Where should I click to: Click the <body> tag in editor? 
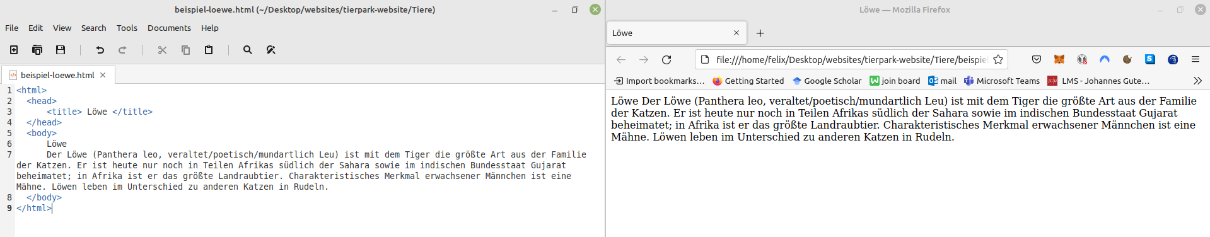(42, 133)
